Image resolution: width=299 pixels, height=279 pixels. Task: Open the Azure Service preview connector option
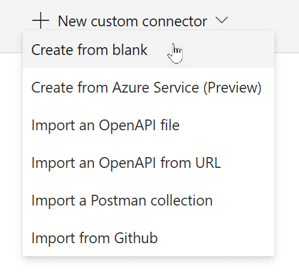tap(149, 87)
